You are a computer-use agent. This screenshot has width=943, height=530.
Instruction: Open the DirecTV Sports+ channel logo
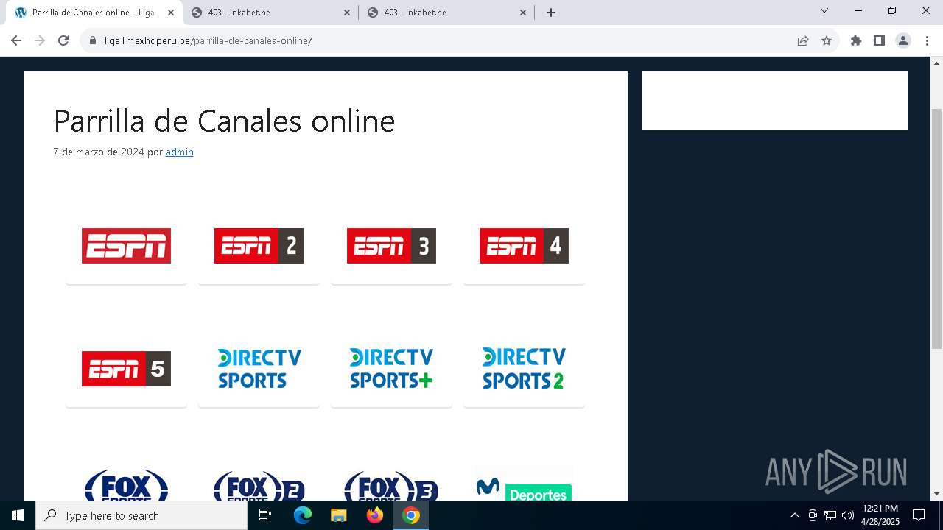coord(391,369)
